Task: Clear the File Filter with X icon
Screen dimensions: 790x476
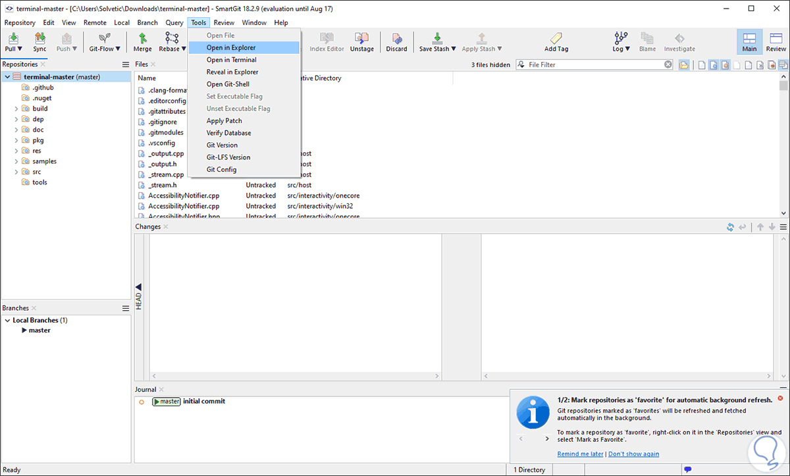Action: 668,65
